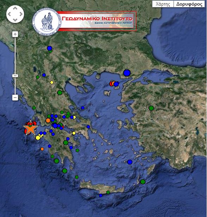
Task: Click the zoom slider handle
Action: tap(15, 76)
